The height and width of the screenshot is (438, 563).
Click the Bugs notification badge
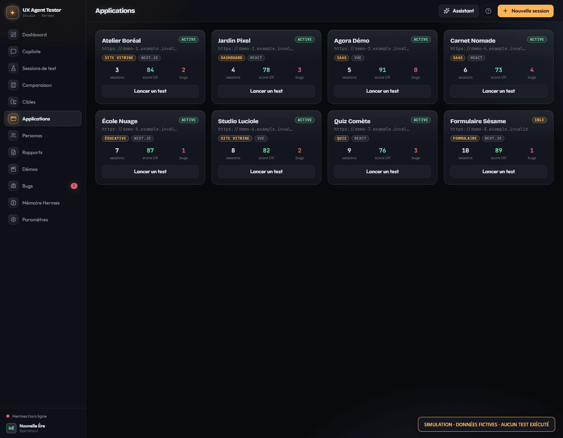click(x=74, y=186)
